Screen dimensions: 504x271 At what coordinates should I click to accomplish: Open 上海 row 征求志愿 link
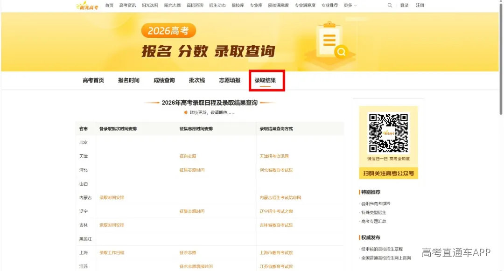(x=188, y=253)
